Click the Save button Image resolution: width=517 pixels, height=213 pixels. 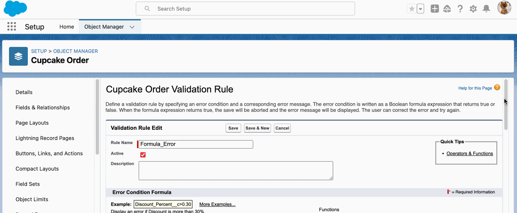[233, 128]
